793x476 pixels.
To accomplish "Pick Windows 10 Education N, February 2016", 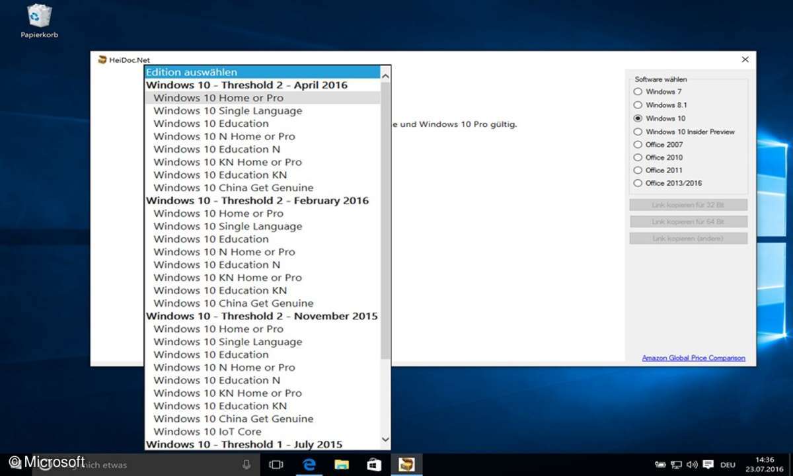I will pyautogui.click(x=263, y=265).
